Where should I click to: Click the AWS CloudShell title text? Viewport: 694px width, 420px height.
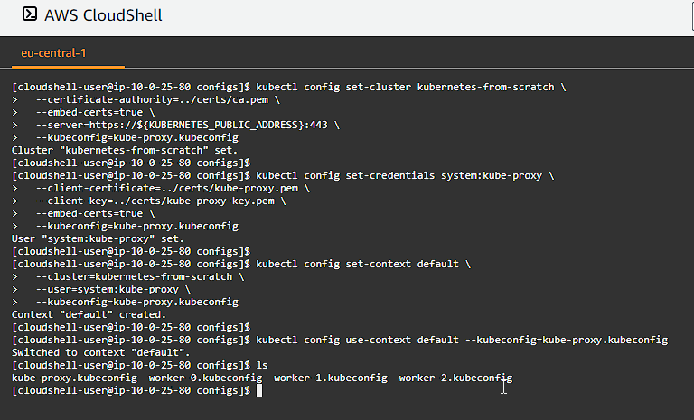click(103, 15)
